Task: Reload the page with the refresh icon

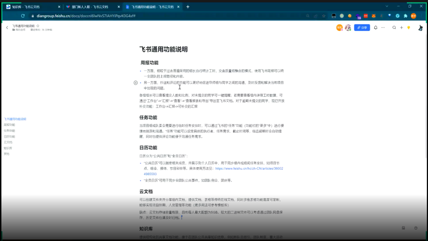Action: point(23,16)
